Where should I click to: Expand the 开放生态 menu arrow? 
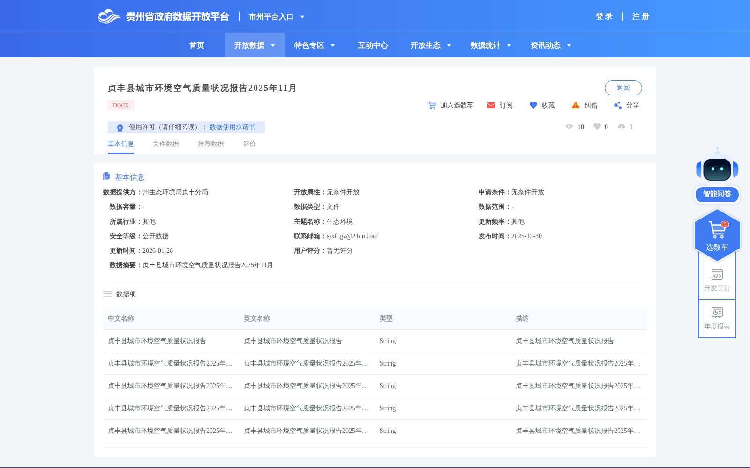[x=449, y=45]
